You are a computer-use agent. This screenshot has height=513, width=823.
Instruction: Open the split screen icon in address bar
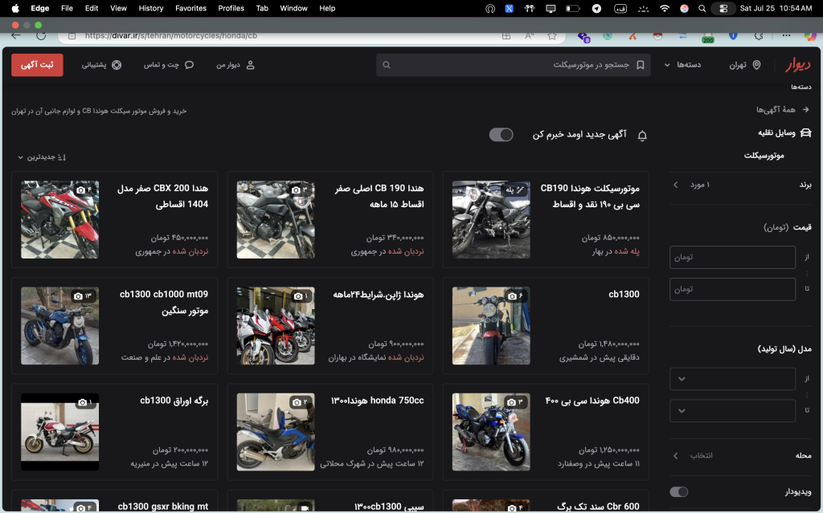point(506,35)
